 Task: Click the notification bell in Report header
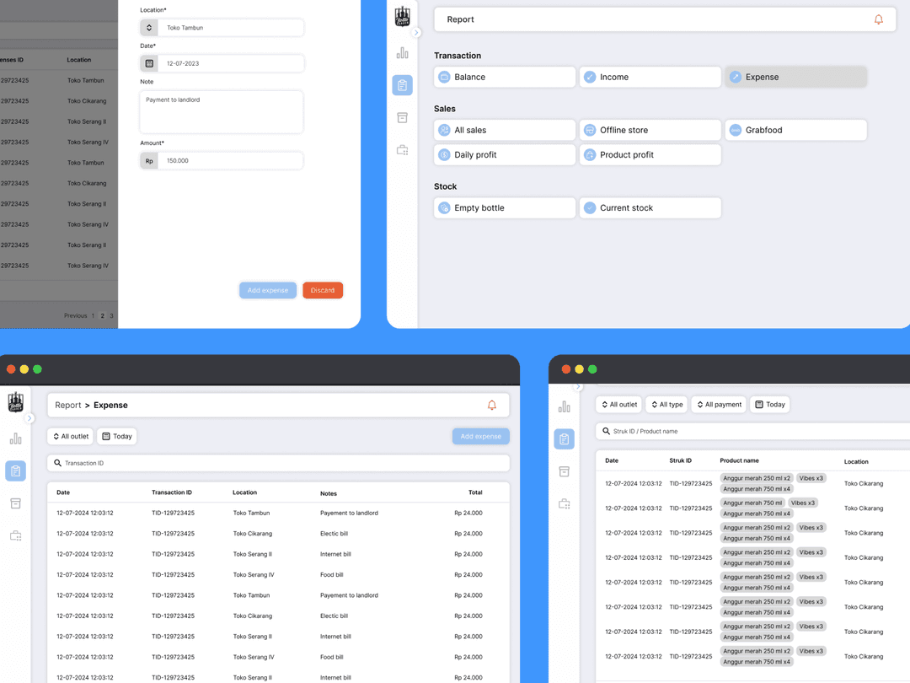(878, 19)
